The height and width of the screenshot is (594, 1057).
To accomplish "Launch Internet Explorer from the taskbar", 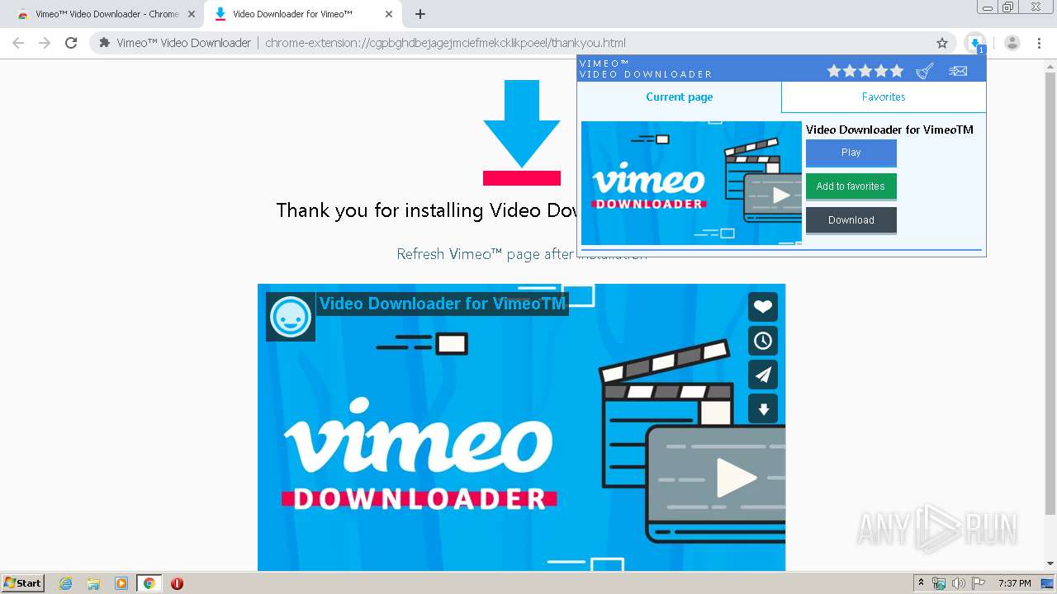I will coord(66,583).
